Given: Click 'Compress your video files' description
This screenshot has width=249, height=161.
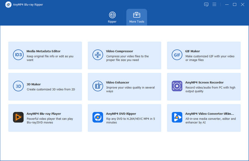Looking at the screenshot, I should (x=127, y=58).
